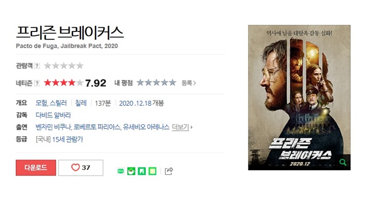Open actor 벤자민 비쿠냐 link
This screenshot has width=365, height=206.
click(53, 127)
